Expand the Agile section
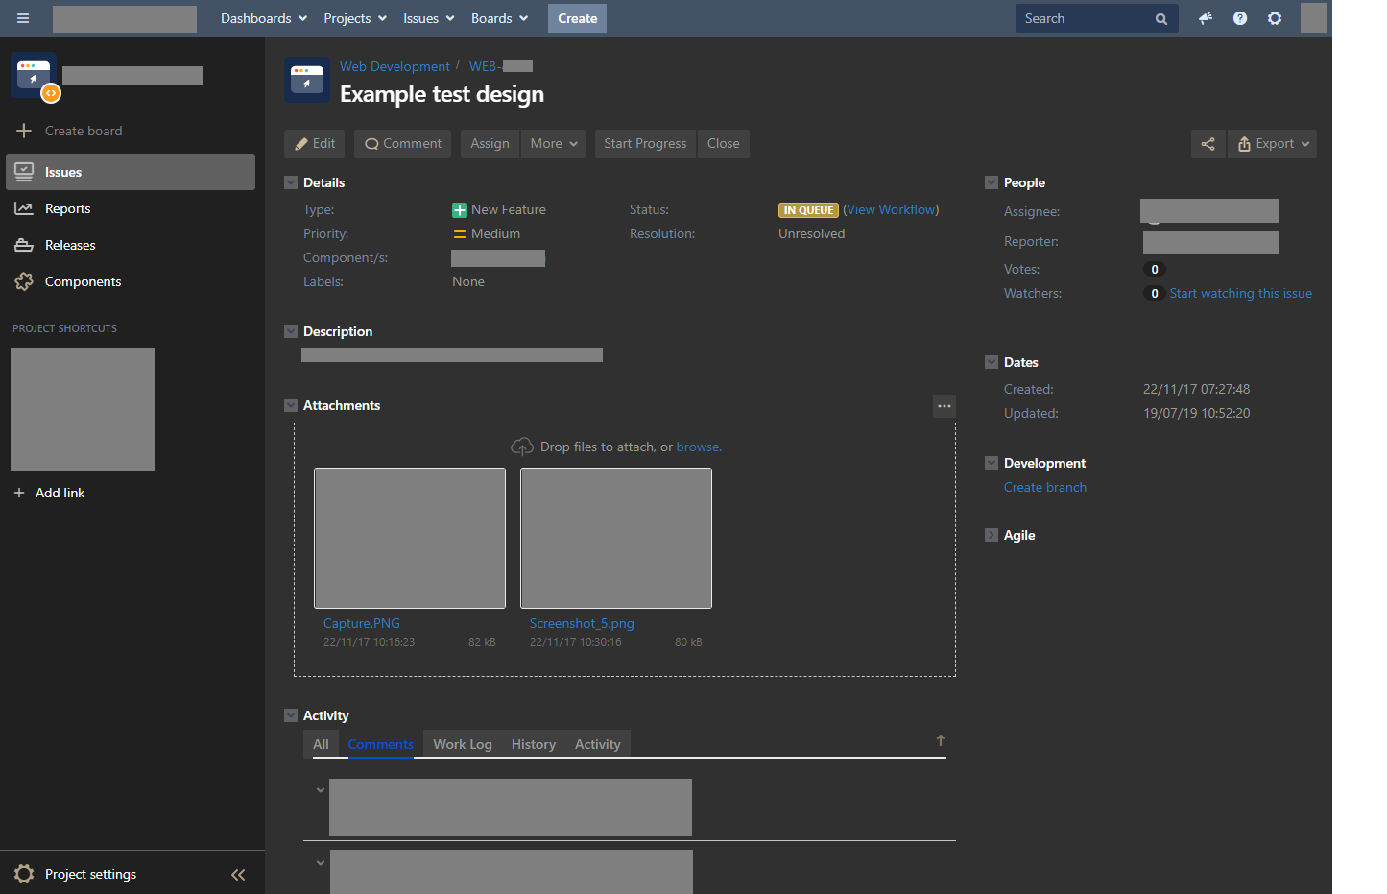 coord(992,535)
